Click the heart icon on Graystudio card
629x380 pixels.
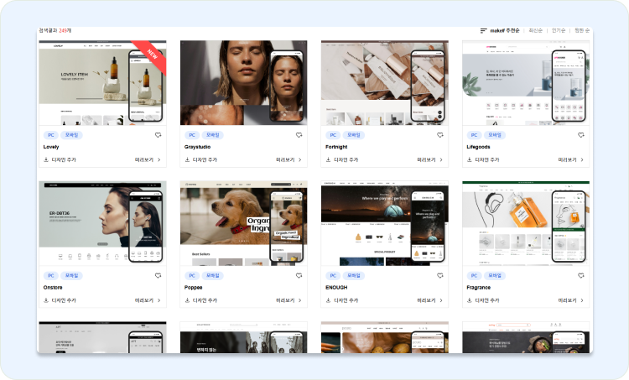299,135
